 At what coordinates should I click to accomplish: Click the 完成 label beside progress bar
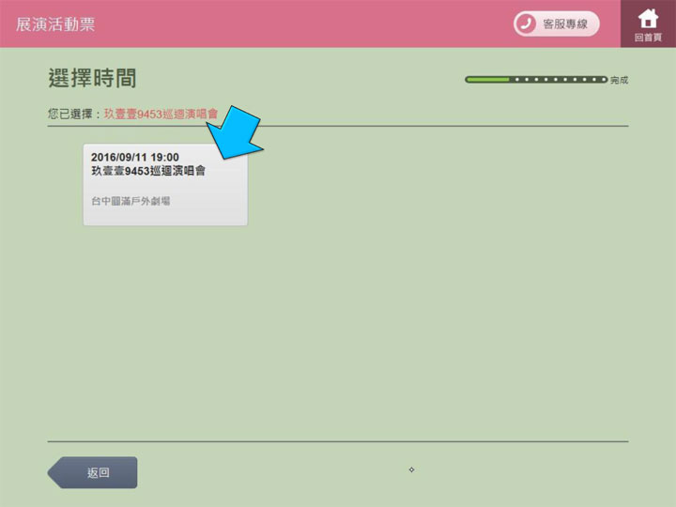click(x=619, y=80)
